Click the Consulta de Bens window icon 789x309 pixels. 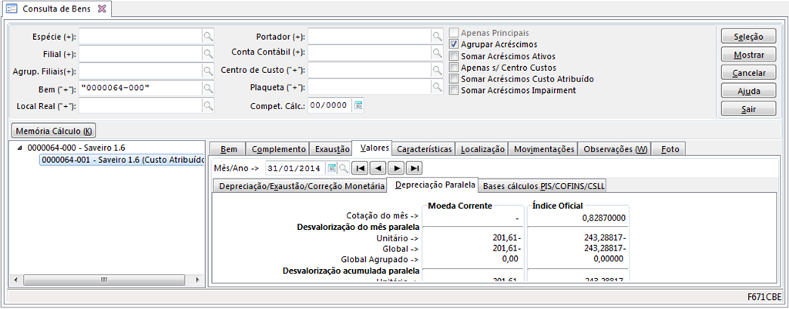click(11, 8)
